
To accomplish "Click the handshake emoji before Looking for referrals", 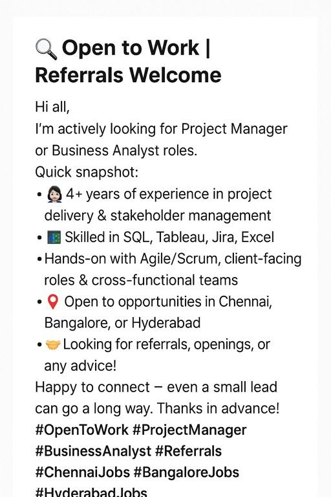I will pos(53,345).
